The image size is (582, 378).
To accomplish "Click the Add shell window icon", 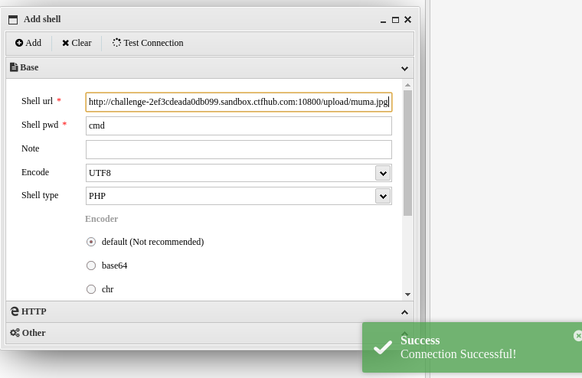I will [13, 20].
